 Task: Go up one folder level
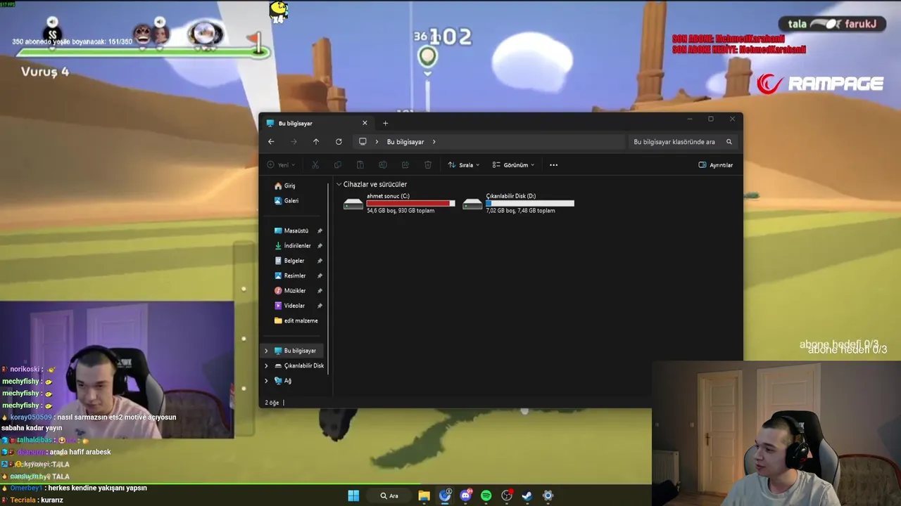pos(316,142)
